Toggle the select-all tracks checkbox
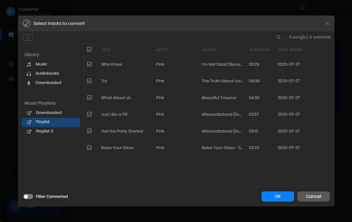 pyautogui.click(x=89, y=50)
